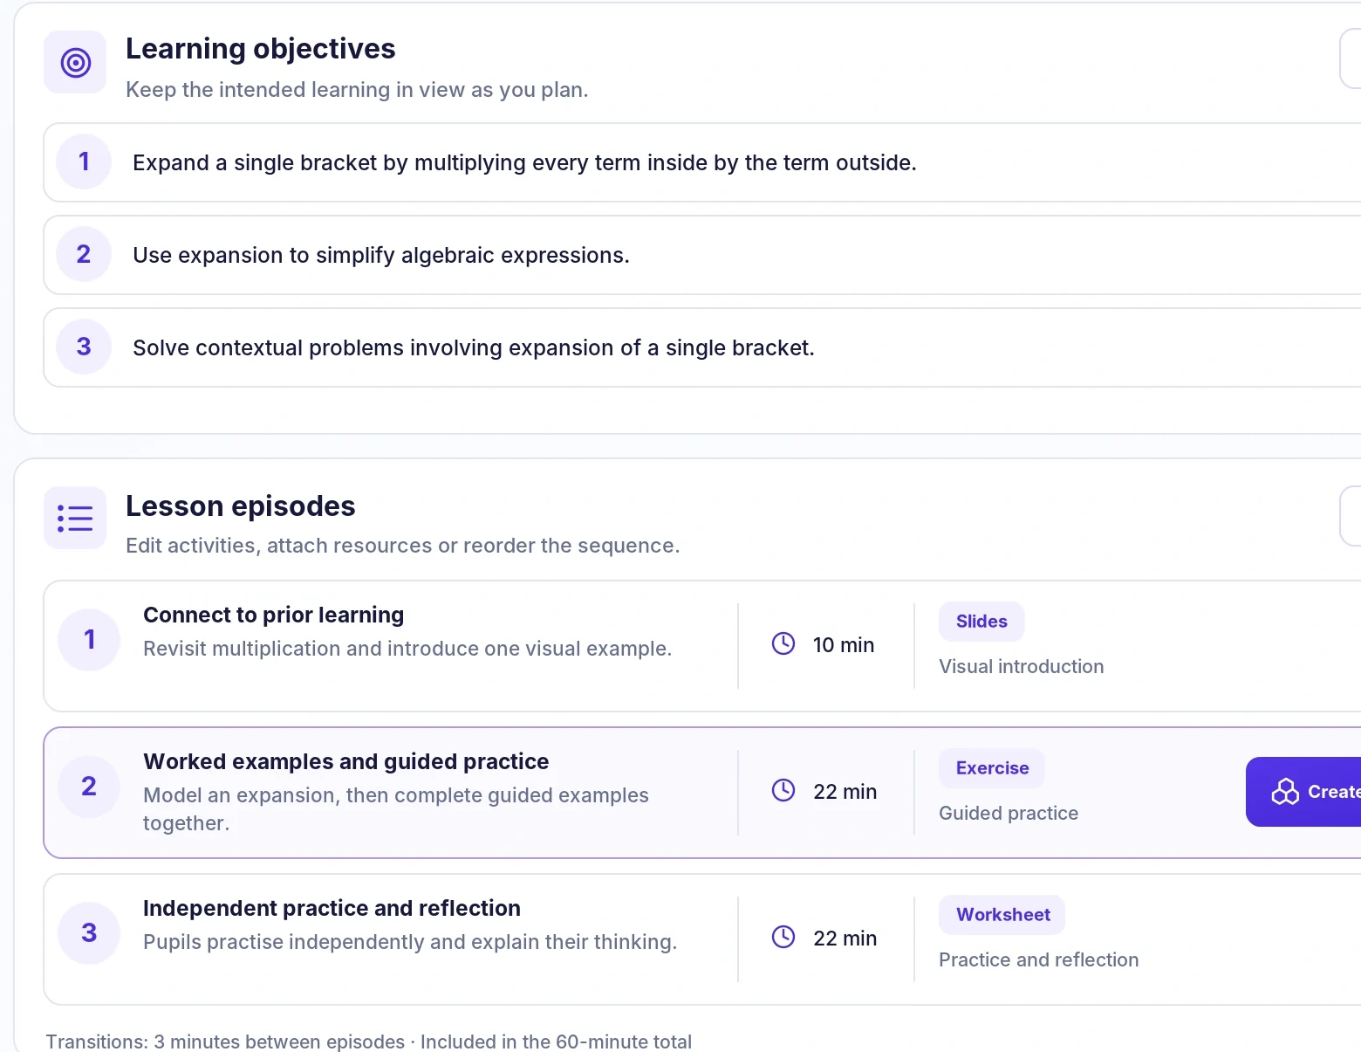This screenshot has width=1361, height=1052.
Task: Click clock icon in Independent practice episode
Action: pyautogui.click(x=783, y=938)
